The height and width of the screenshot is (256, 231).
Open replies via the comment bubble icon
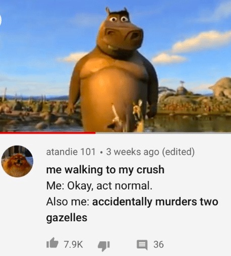(142, 245)
